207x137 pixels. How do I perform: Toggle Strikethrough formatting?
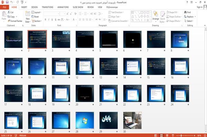(59, 20)
